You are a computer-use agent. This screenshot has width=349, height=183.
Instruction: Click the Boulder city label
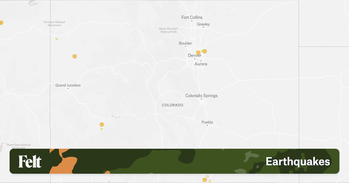(x=185, y=43)
